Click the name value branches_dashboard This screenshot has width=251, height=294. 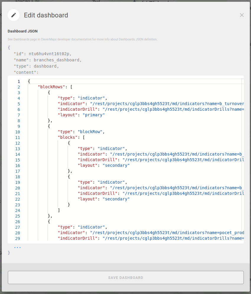pyautogui.click(x=57, y=60)
